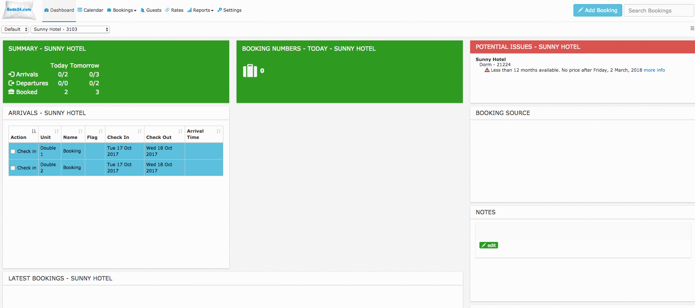Screen dimensions: 695x308
Task: Click the Booked briefcase icon in Summary
Action: (x=11, y=92)
